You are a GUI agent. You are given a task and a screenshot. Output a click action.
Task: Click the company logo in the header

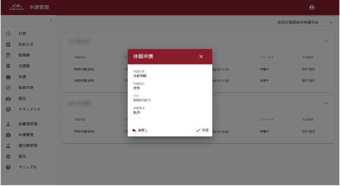click(17, 7)
